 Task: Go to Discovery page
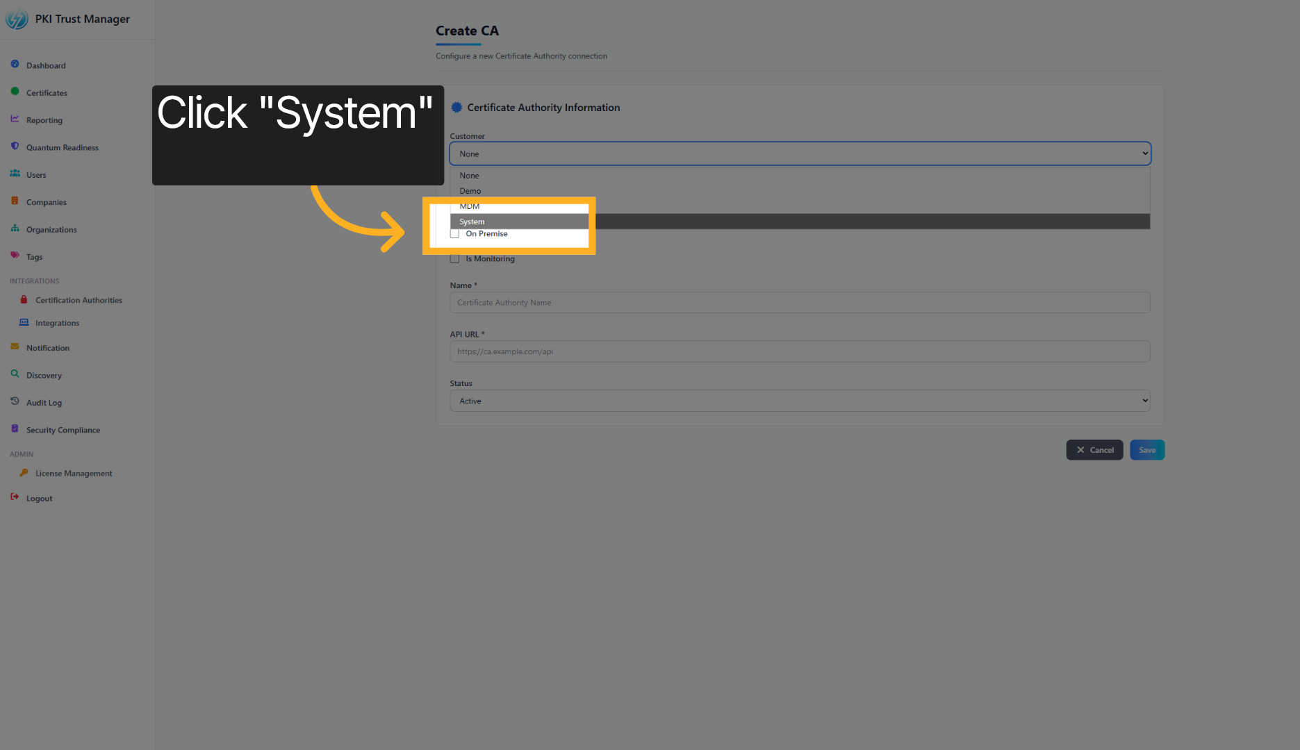44,375
